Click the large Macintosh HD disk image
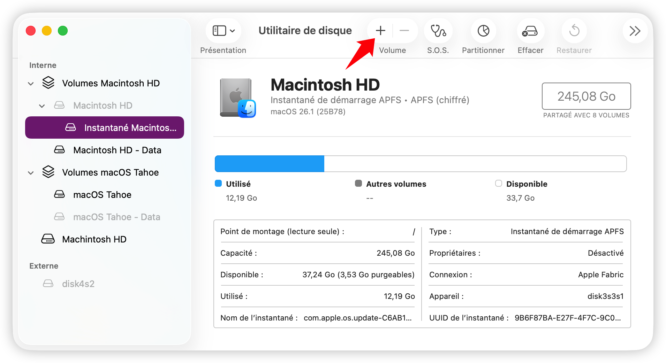This screenshot has height=363, width=666. coord(238,98)
